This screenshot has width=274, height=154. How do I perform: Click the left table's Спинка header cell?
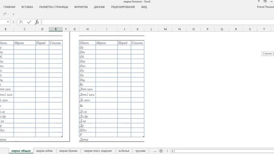[x=56, y=43]
